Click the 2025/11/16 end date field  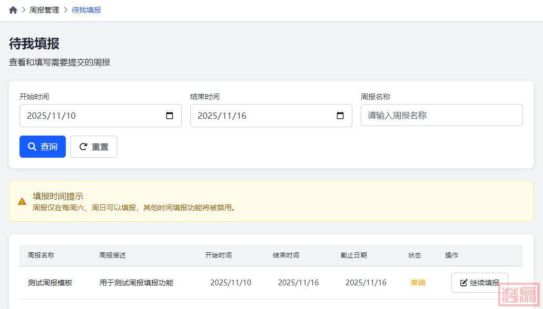pyautogui.click(x=261, y=116)
